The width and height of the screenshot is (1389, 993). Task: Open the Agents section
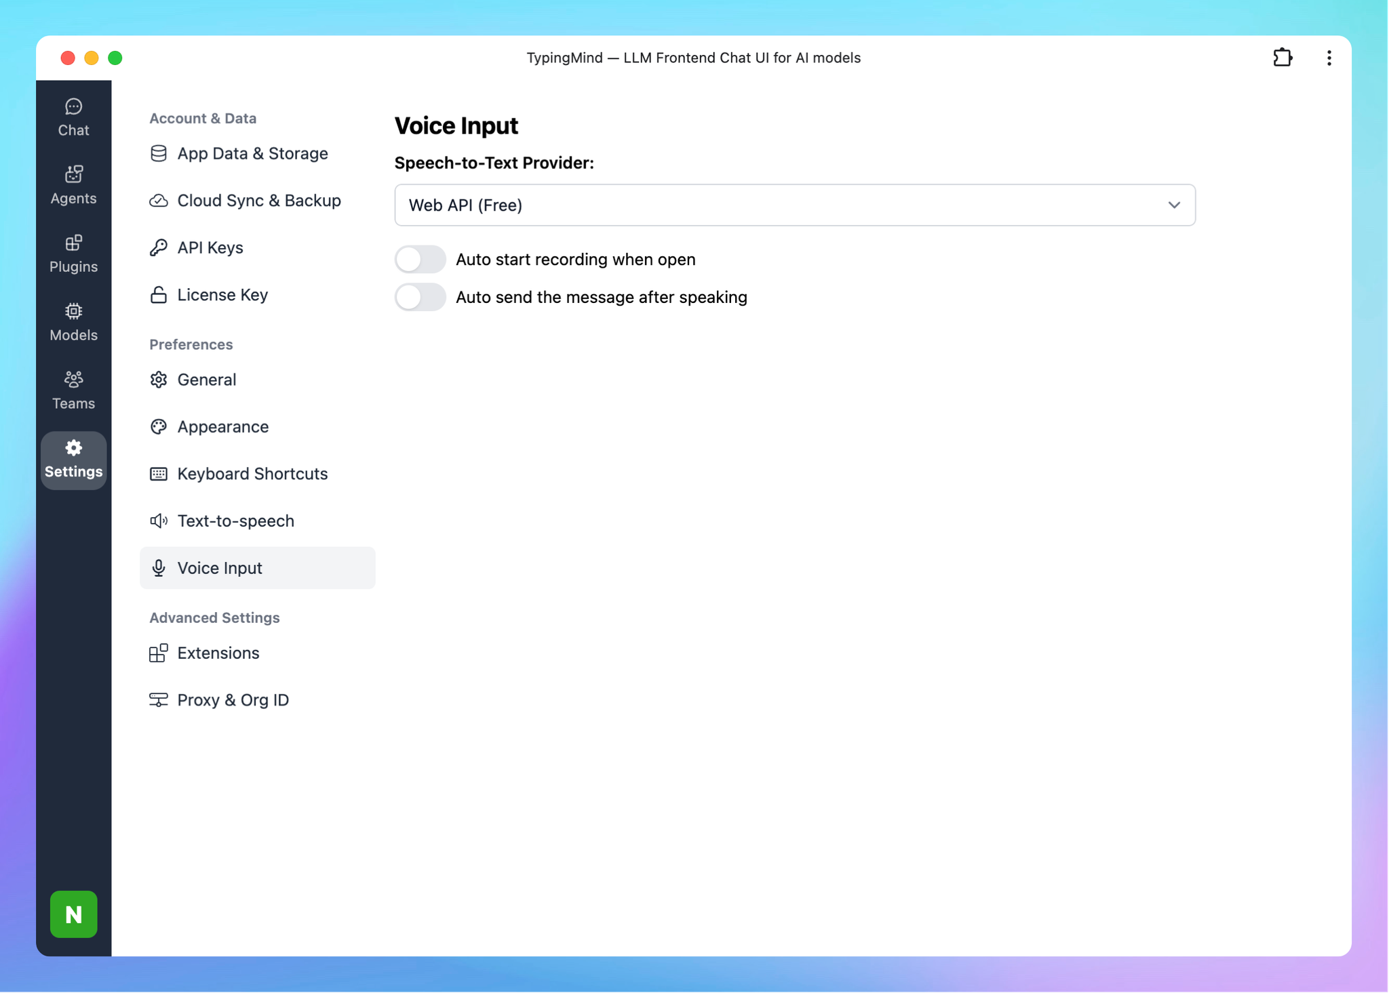click(x=73, y=185)
